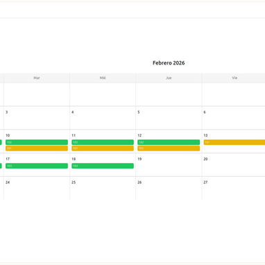265x265 pixels.
Task: Open the green event on day 17
Action: [37, 166]
